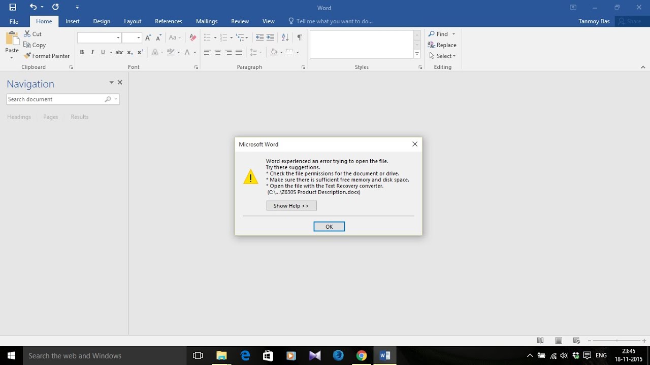Viewport: 650px width, 365px height.
Task: Click the Subscript button
Action: click(x=129, y=52)
